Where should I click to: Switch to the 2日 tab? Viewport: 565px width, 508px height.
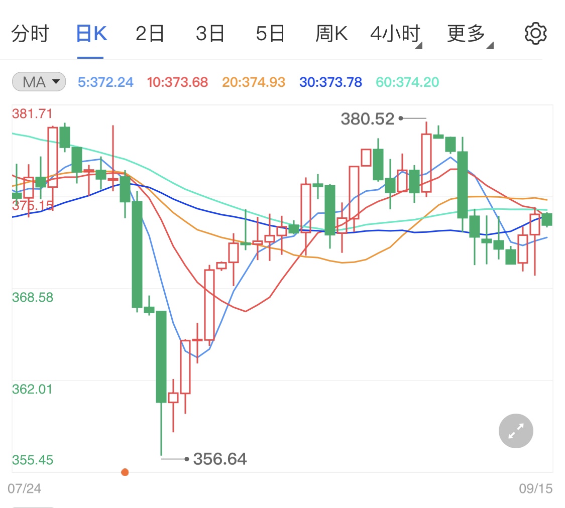point(150,34)
